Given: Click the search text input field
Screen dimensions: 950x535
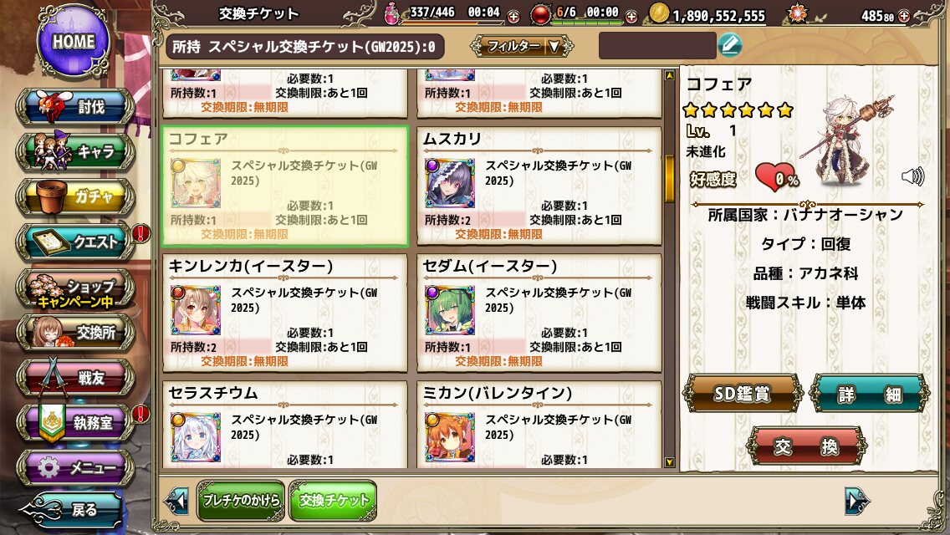Looking at the screenshot, I should [x=657, y=46].
